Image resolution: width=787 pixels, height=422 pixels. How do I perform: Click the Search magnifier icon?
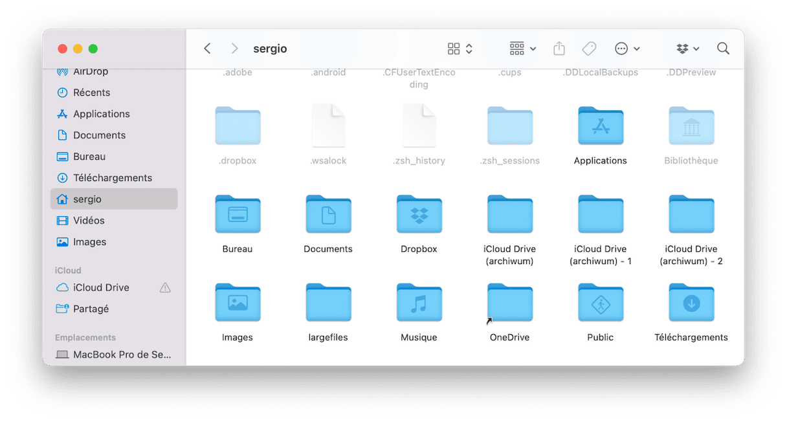point(723,49)
